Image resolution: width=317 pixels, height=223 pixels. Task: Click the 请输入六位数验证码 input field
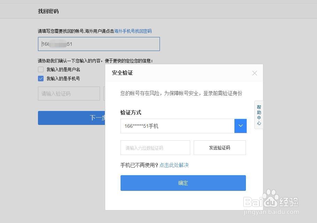pos(155,148)
